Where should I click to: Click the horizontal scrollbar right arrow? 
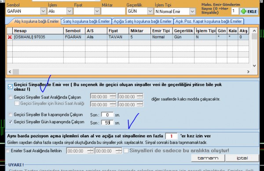tap(248, 71)
